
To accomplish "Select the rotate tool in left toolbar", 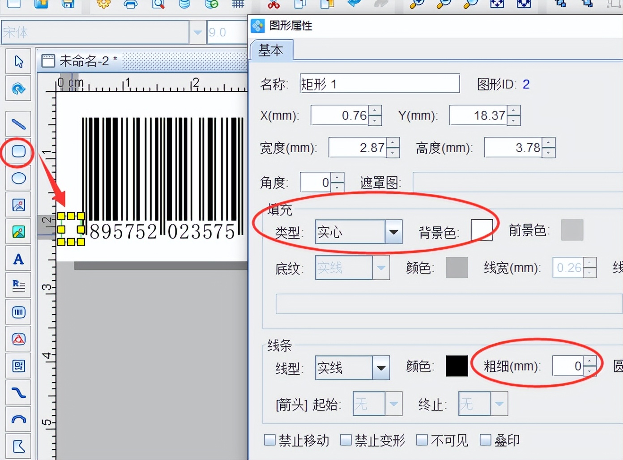I will click(x=18, y=89).
